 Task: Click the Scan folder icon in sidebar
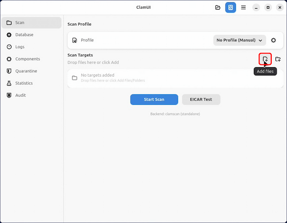click(9, 22)
